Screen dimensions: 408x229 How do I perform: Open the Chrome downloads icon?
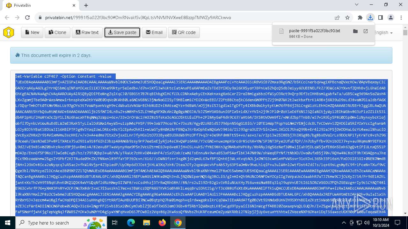pyautogui.click(x=370, y=18)
